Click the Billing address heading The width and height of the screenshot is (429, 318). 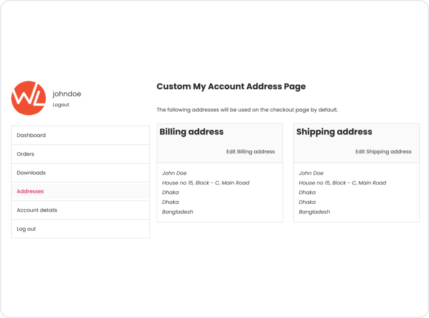[192, 132]
